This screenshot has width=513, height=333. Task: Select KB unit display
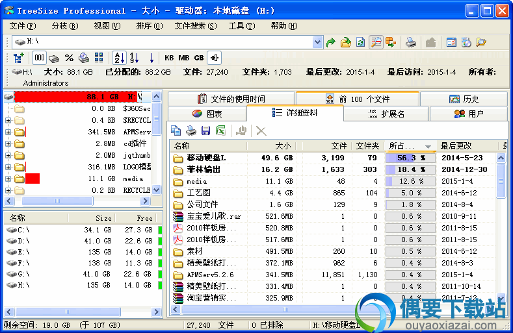(169, 58)
